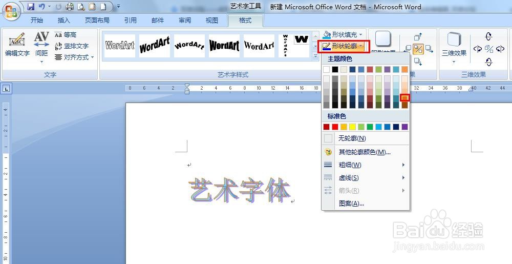Screen dimensions: 512x264
Task: Click the 形状轮廓 shape outline dropdown
Action: 343,46
